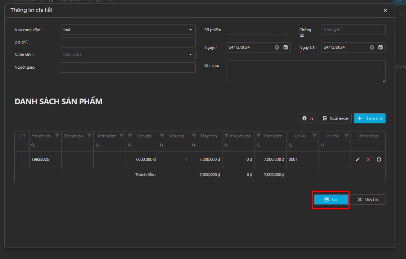Viewport: 406px width, 259px height.
Task: Click Thêm mới to add product
Action: pyautogui.click(x=370, y=118)
